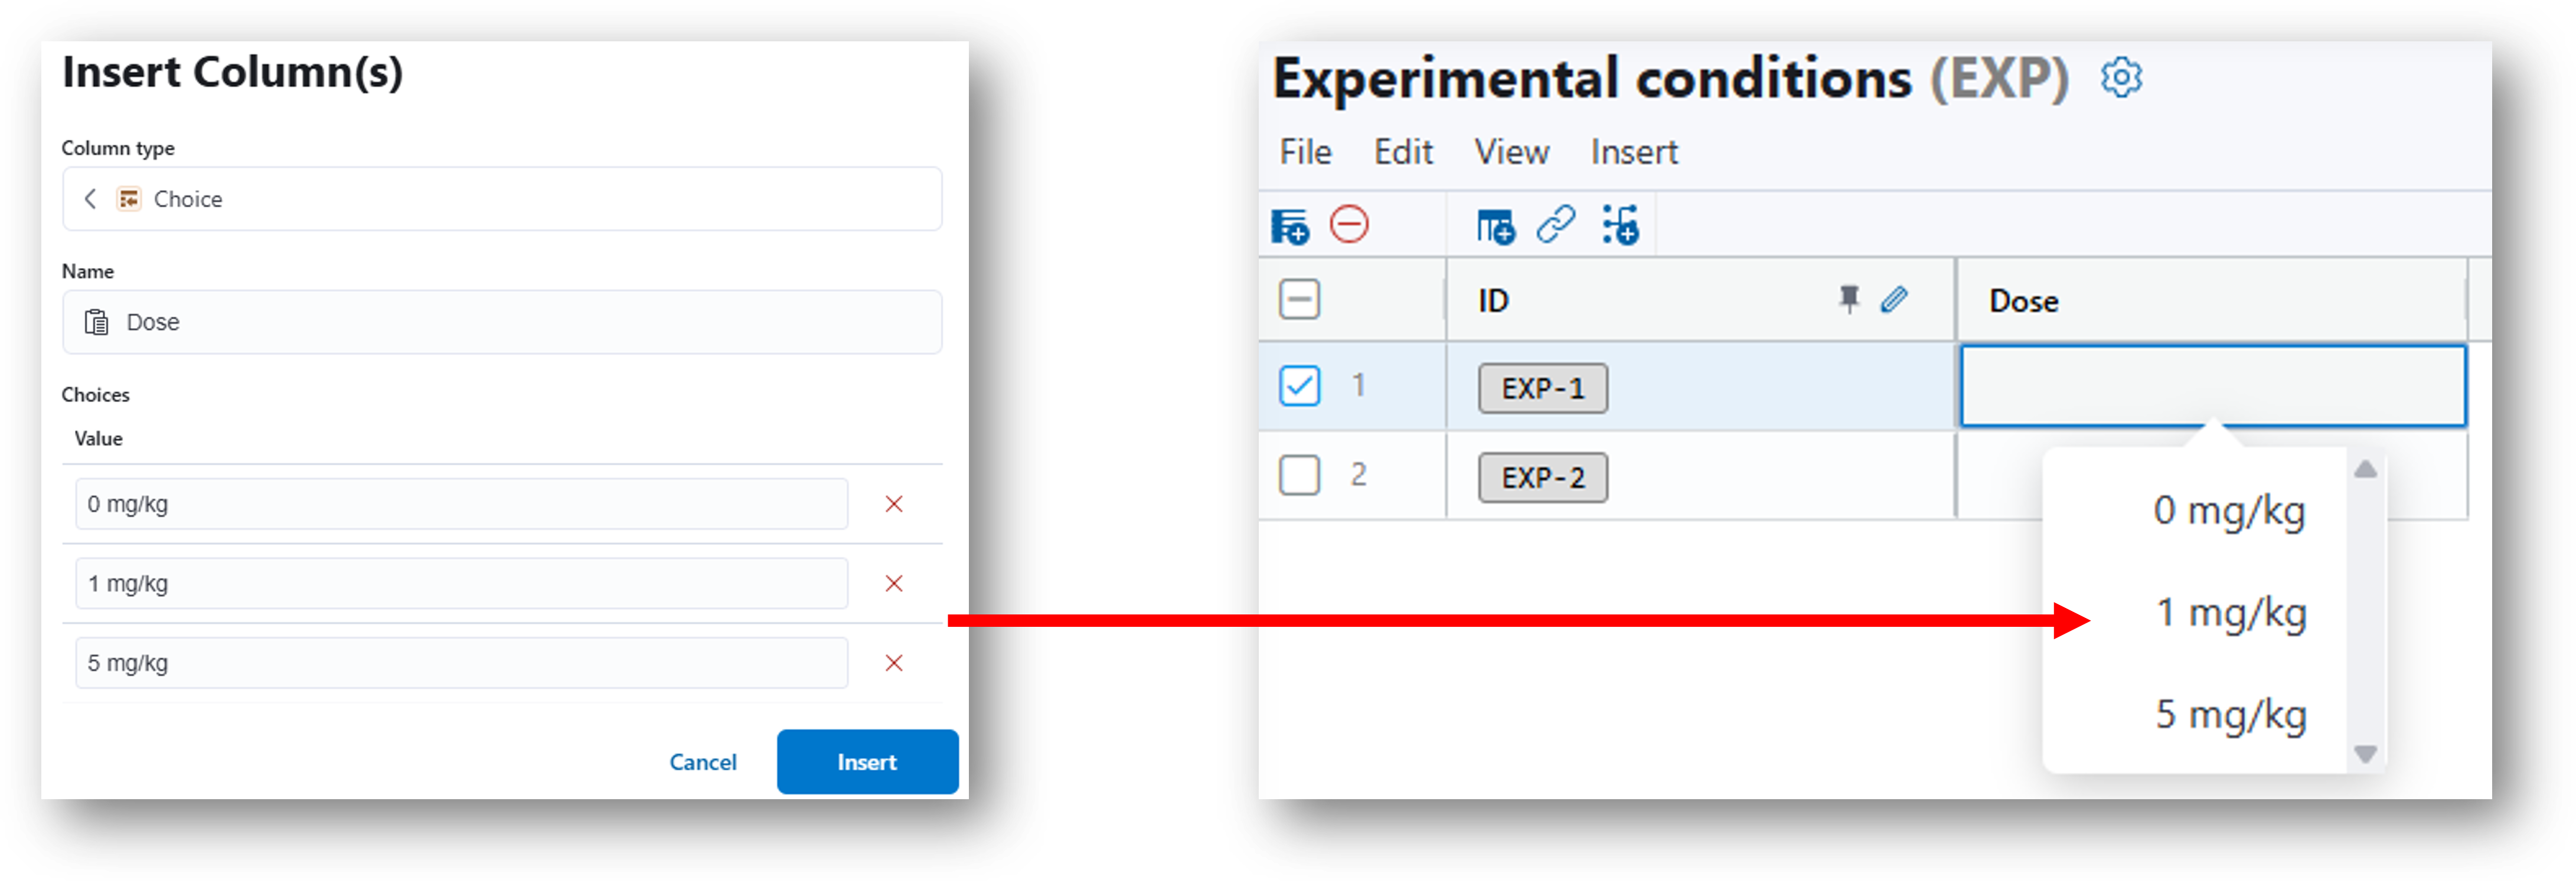The width and height of the screenshot is (2576, 883).
Task: Click the insert column toolbar icon
Action: click(1495, 226)
